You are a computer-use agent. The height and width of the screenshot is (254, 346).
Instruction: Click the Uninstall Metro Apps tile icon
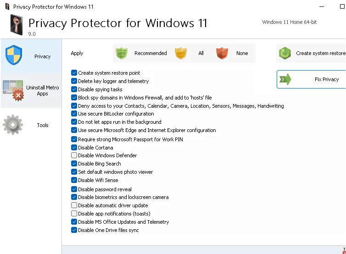point(13,90)
